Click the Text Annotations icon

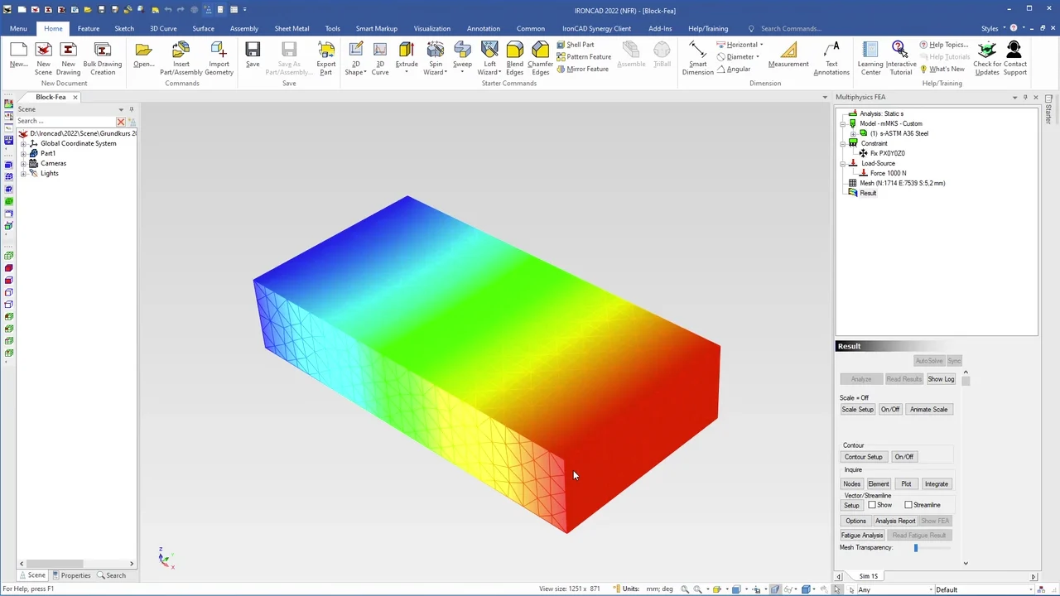click(831, 50)
